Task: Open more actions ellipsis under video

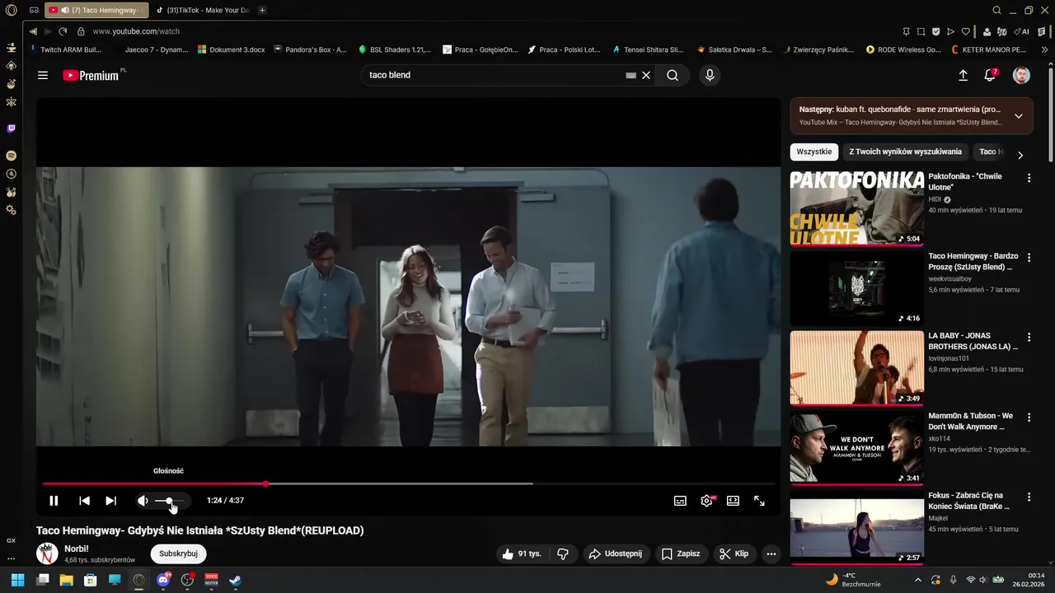Action: click(x=771, y=553)
